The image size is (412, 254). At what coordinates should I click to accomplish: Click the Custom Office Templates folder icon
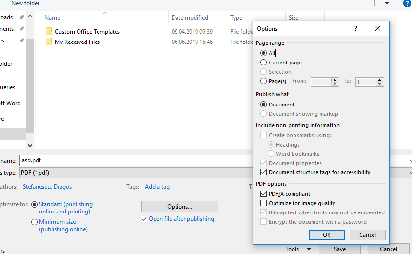pyautogui.click(x=49, y=32)
